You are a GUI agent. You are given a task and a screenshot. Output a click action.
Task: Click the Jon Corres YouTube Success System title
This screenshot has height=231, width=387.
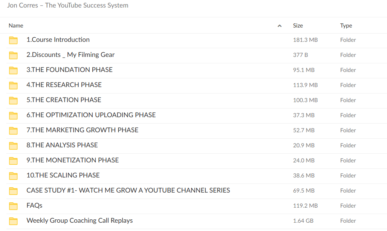point(67,5)
